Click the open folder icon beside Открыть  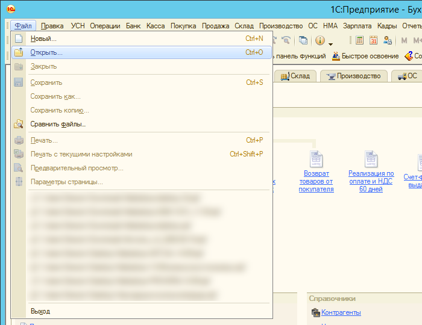coord(19,52)
